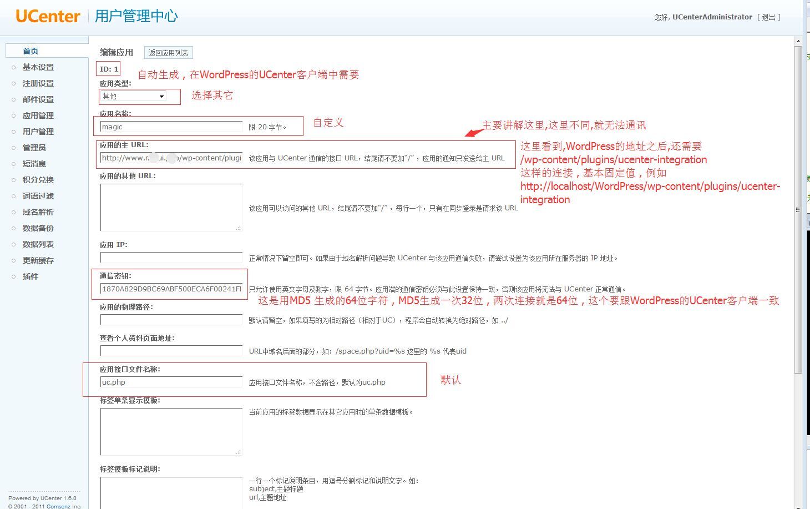Viewport: 810px width, 509px height.
Task: Click the 应用的物理路径 input field
Action: click(x=171, y=320)
